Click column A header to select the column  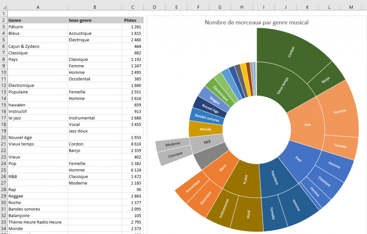[x=38, y=7]
